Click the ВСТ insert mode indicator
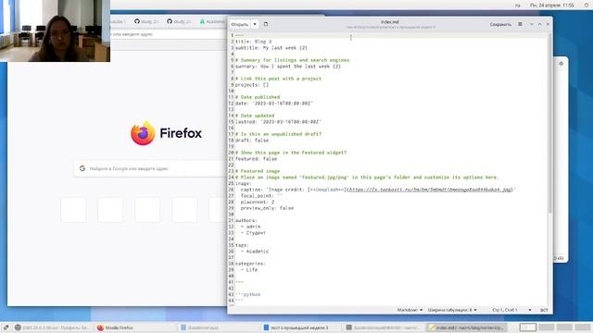593x333 pixels. pos(544,310)
